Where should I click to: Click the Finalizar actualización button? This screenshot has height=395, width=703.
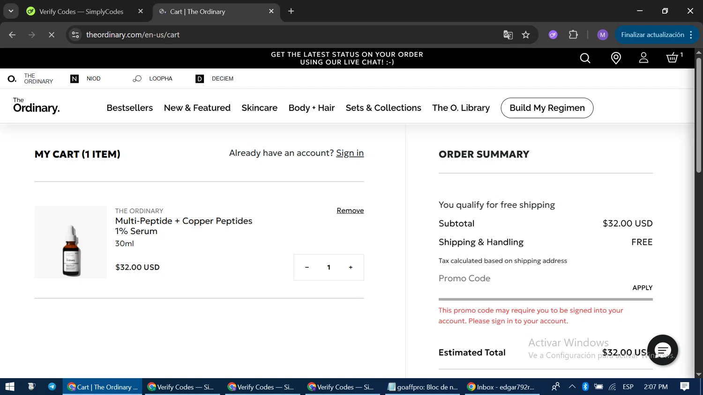tap(657, 35)
